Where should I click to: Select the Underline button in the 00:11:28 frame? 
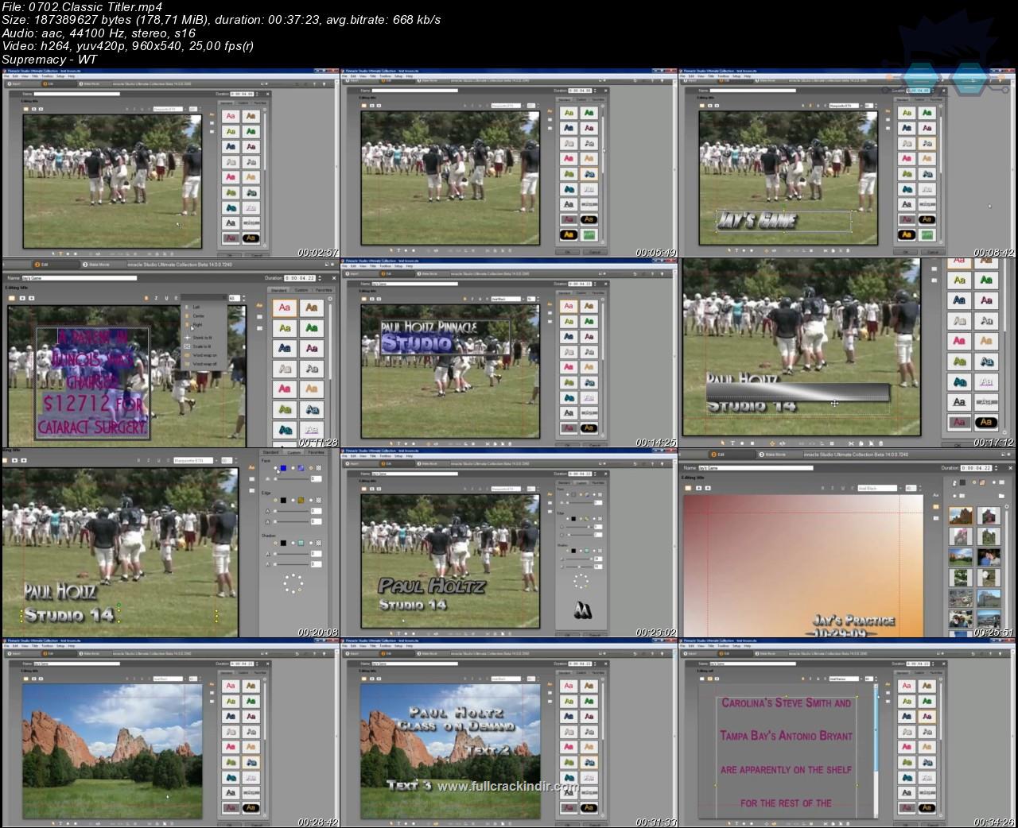point(166,298)
